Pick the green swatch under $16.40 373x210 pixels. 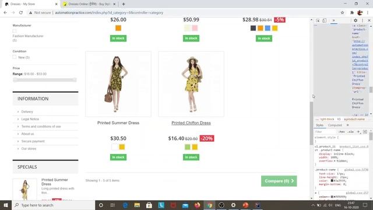click(x=188, y=147)
